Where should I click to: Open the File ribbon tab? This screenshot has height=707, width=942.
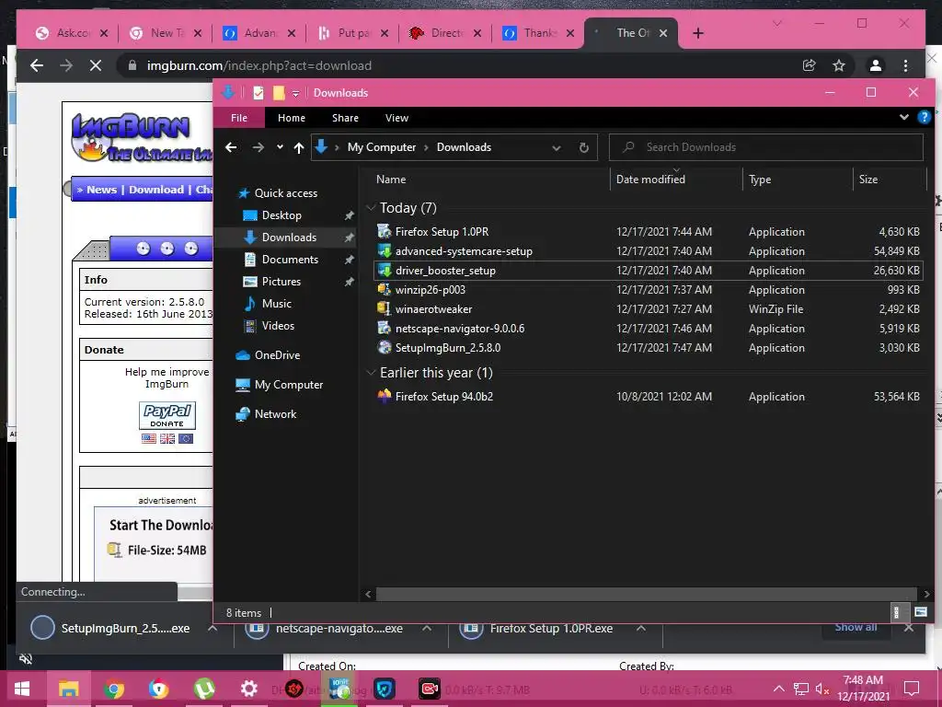(x=239, y=118)
